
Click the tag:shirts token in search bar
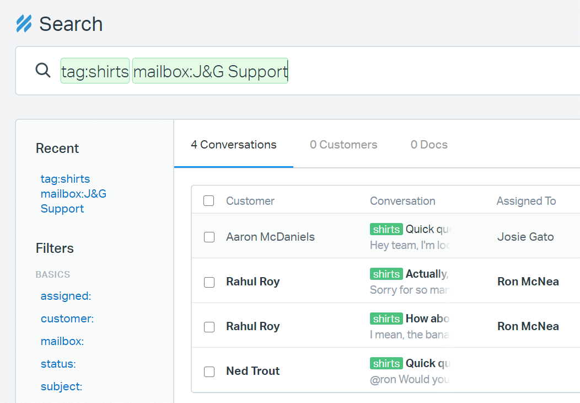95,71
